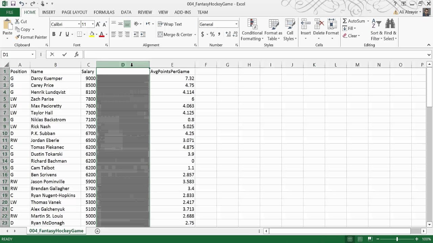433x243 pixels.
Task: Click Increase Font Size icon
Action: click(98, 24)
